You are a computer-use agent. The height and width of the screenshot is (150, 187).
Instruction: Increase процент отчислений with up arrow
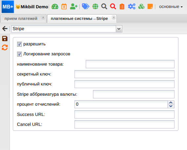coord(171,103)
